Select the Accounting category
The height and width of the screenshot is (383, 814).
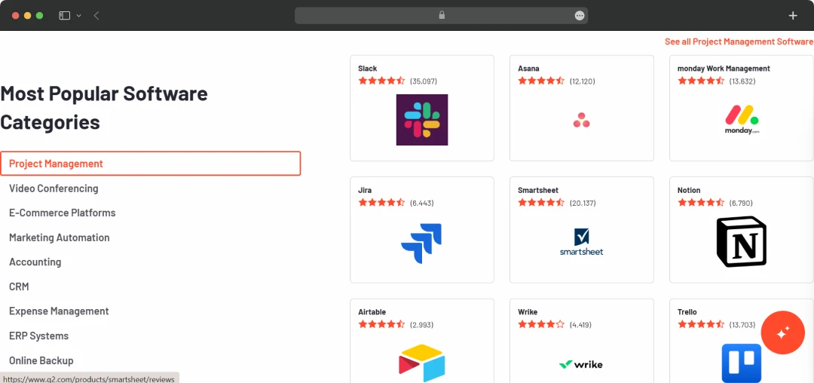tap(35, 262)
